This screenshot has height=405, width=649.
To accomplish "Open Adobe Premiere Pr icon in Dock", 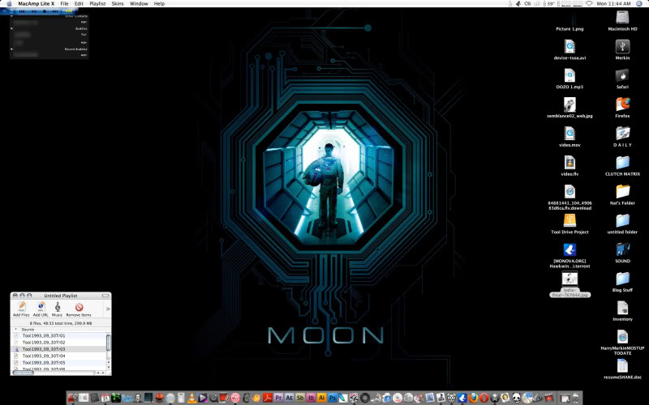I will pyautogui.click(x=278, y=398).
